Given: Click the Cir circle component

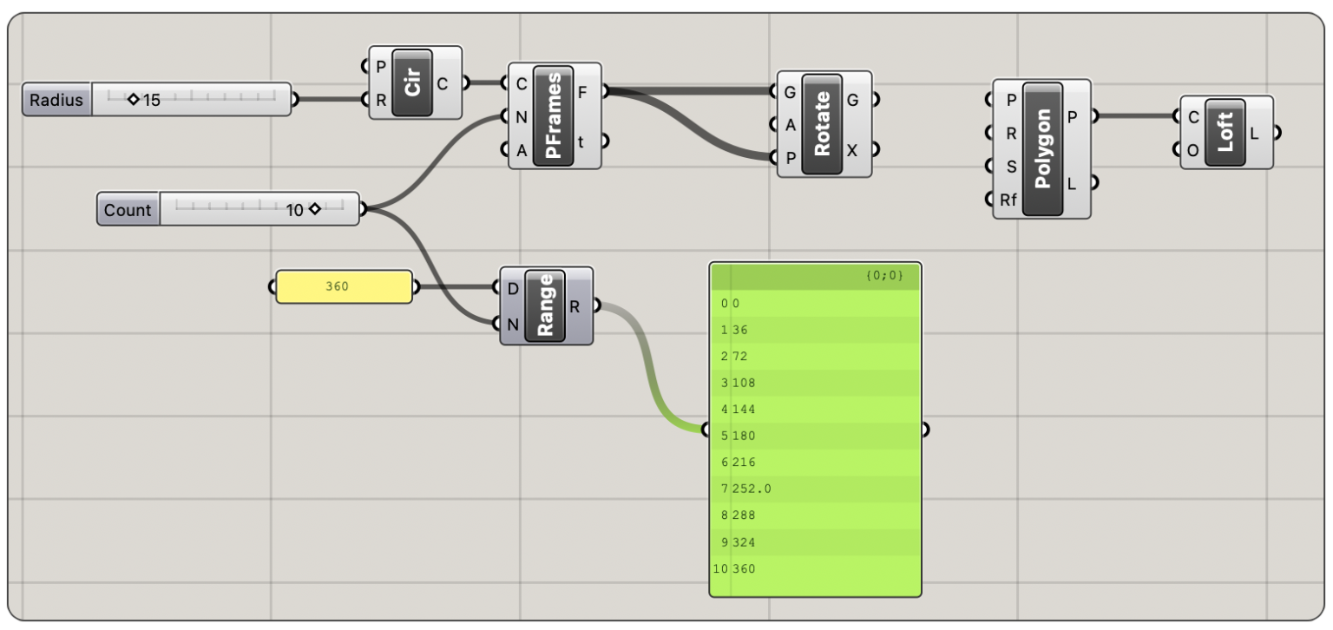Looking at the screenshot, I should pos(413,84).
